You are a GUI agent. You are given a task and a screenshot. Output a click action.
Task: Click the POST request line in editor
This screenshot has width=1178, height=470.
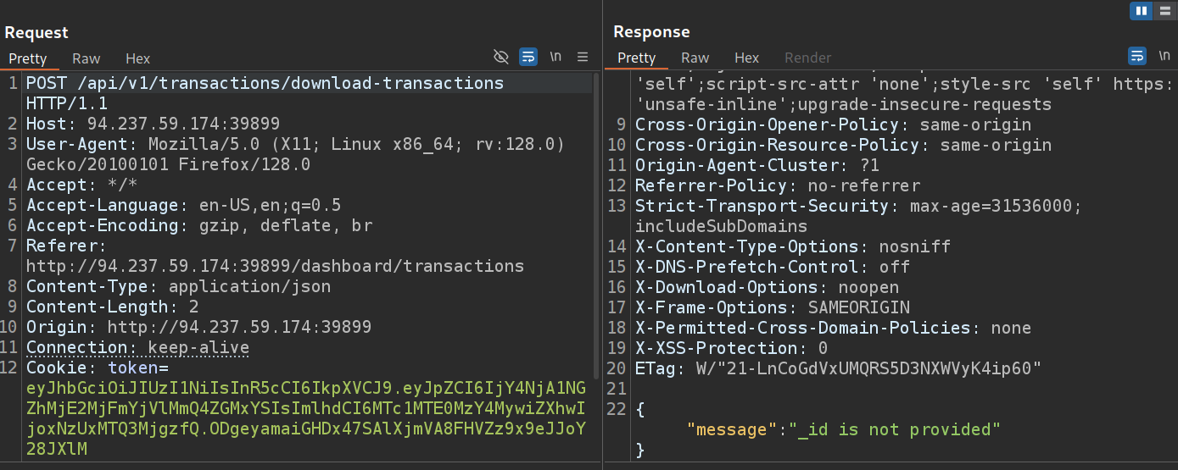265,84
